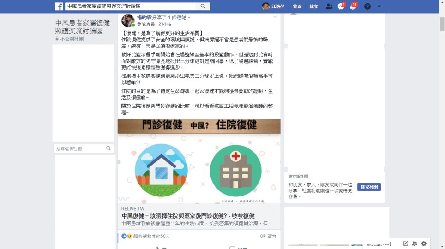Open the post options chevron menu
The height and width of the screenshot is (249, 445).
pos(275,17)
